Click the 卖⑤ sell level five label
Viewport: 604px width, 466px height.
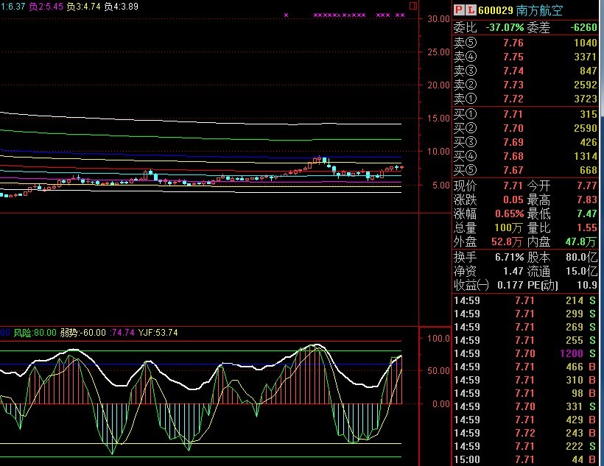click(x=464, y=43)
